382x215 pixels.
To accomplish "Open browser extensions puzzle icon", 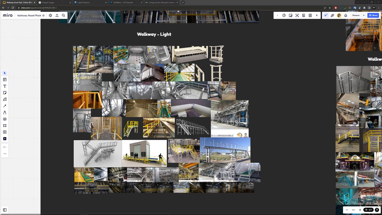I will click(x=364, y=8).
